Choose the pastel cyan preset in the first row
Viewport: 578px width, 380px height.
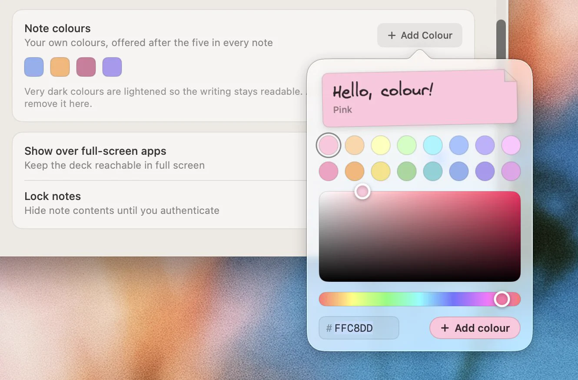pos(433,145)
